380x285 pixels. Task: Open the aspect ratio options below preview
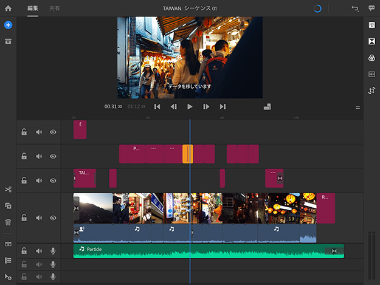pyautogui.click(x=266, y=107)
